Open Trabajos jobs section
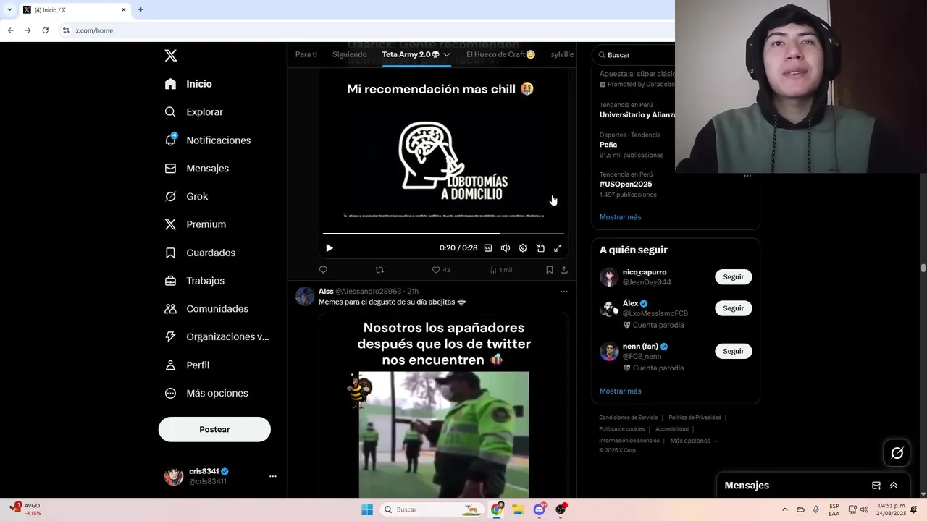The image size is (927, 521). click(194, 281)
